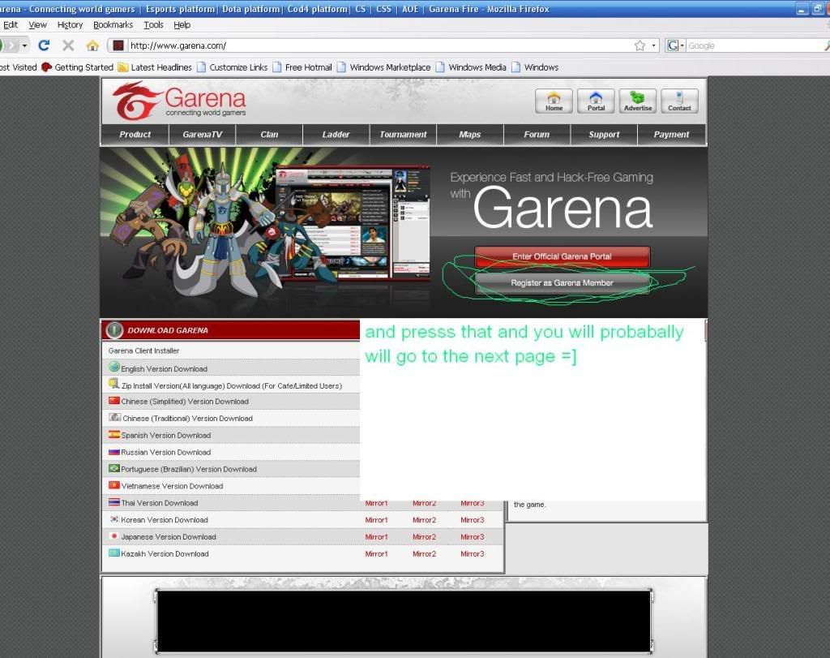Select the Payment navigation tab
Image resolution: width=830 pixels, height=658 pixels.
pos(671,135)
